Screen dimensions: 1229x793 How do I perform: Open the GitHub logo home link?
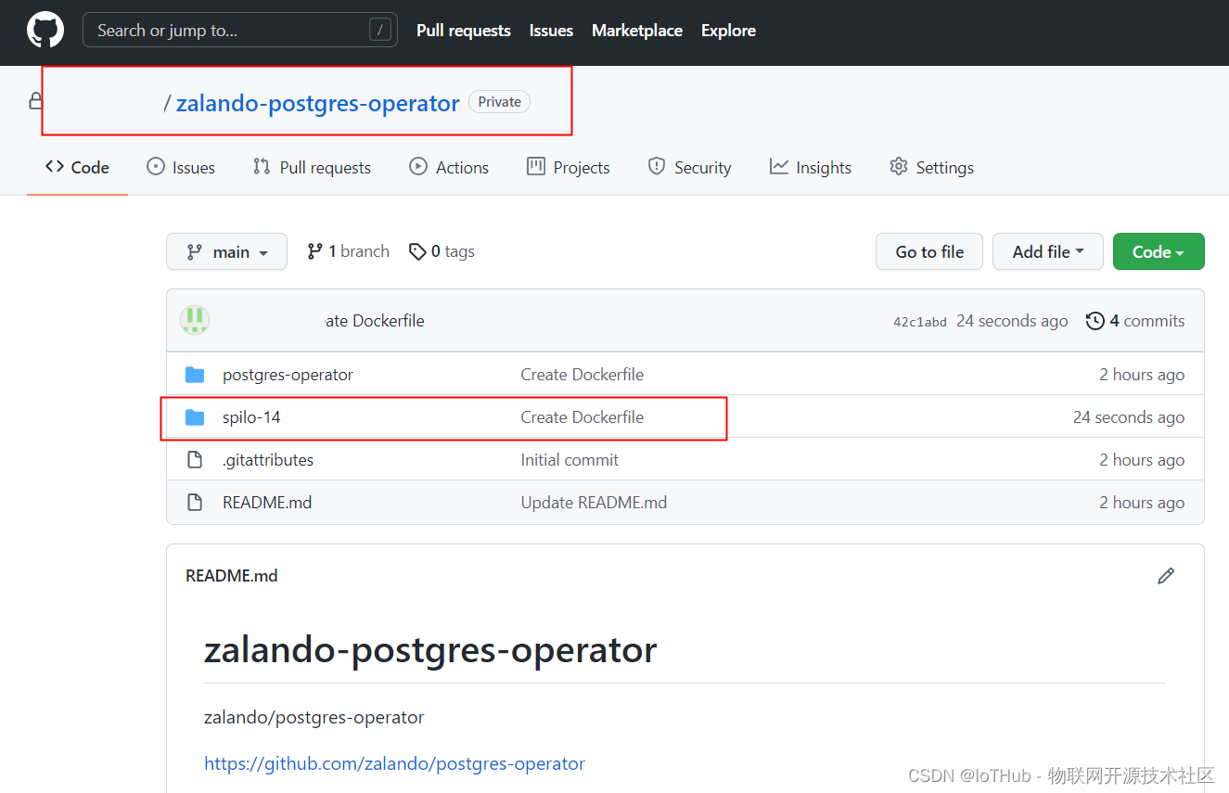[45, 31]
